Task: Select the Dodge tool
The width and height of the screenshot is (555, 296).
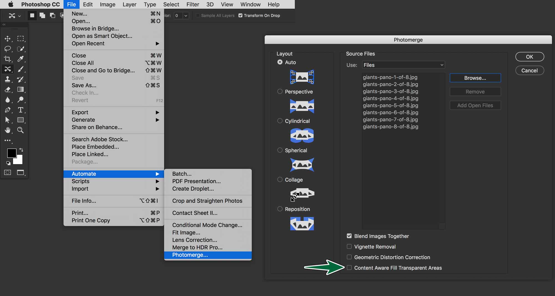Action: click(21, 100)
